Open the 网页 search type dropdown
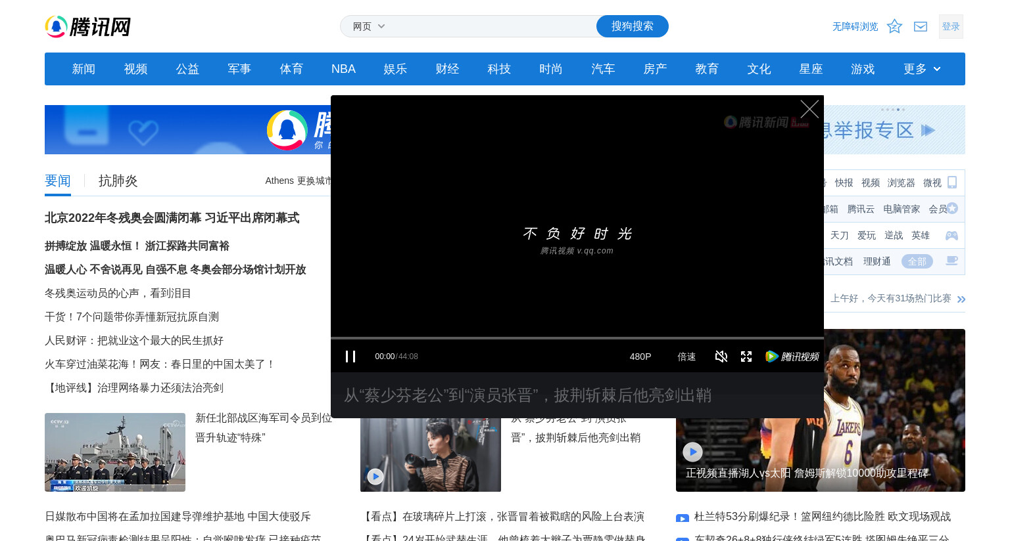The height and width of the screenshot is (541, 1010). pos(368,26)
